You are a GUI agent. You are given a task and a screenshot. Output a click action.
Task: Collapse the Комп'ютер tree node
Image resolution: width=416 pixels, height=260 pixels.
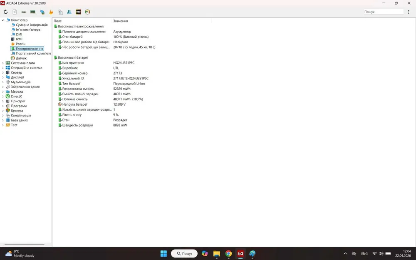coord(3,20)
